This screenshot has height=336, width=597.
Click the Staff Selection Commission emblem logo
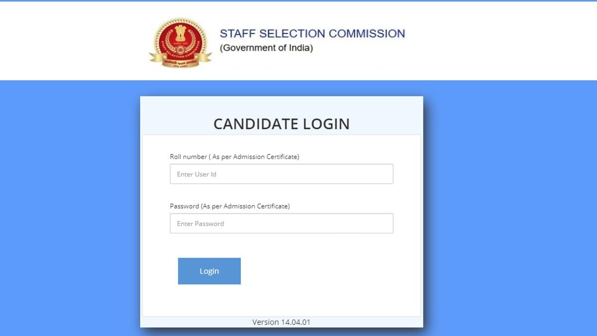pos(180,42)
